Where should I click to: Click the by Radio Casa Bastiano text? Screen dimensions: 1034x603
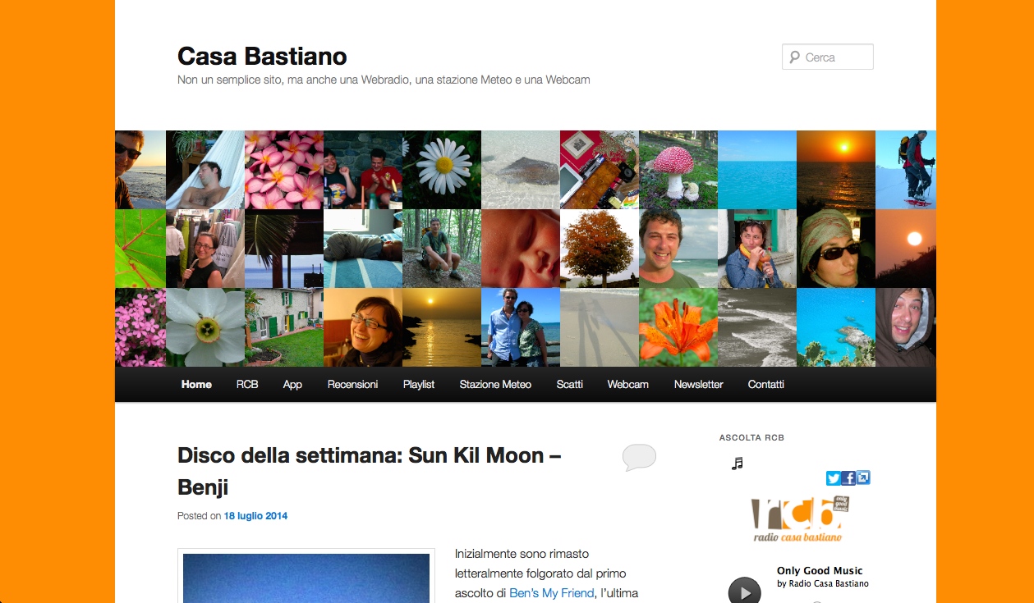tap(823, 584)
